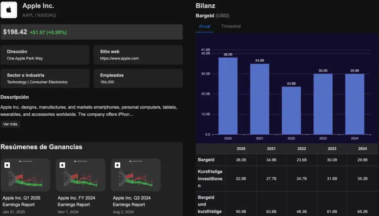Click Apple logo on Q3 2024 report card

click(117, 165)
